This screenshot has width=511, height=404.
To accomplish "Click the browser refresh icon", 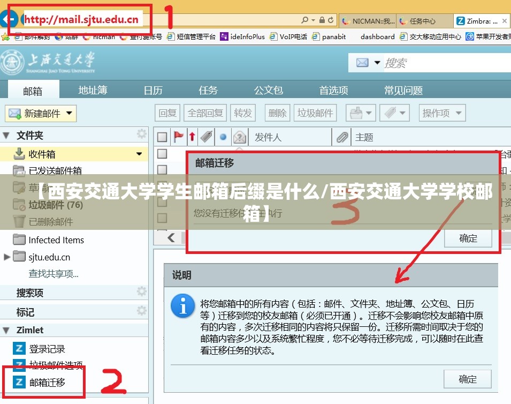I will pos(331,20).
